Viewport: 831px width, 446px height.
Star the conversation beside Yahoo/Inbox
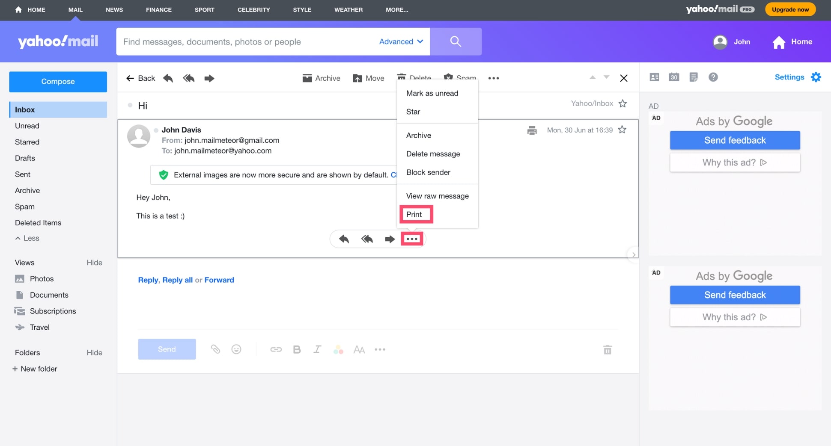(623, 103)
